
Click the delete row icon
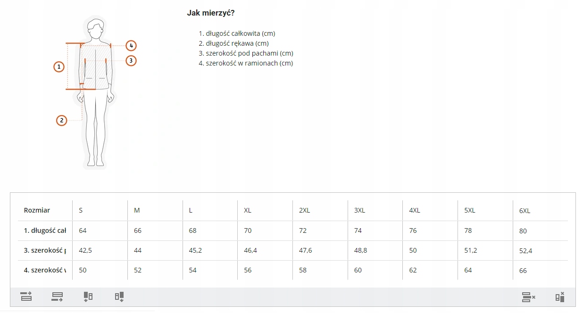[528, 297]
